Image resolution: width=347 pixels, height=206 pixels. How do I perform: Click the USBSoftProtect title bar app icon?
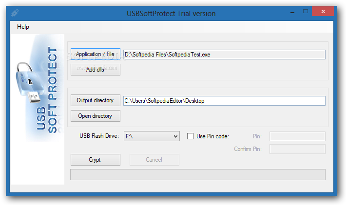click(15, 13)
